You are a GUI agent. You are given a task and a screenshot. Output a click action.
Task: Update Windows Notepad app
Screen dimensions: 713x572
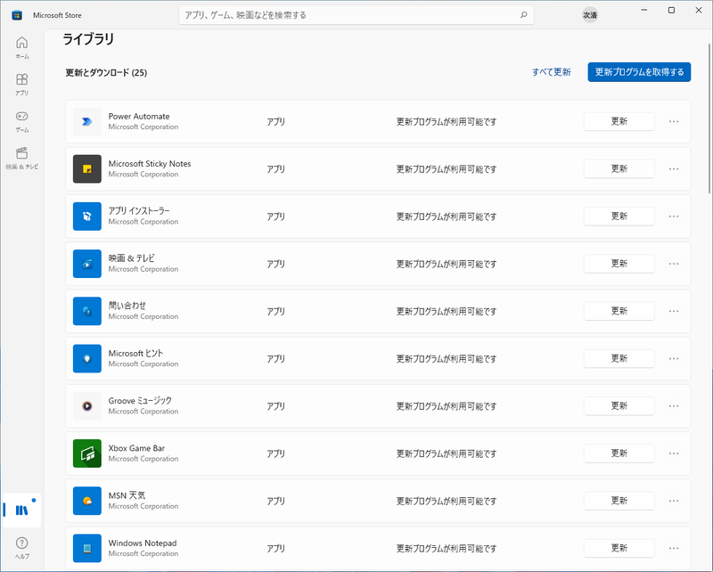(619, 548)
